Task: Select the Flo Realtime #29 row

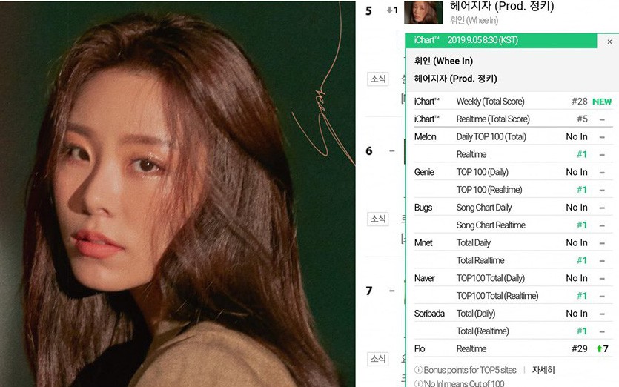Action: [x=513, y=348]
